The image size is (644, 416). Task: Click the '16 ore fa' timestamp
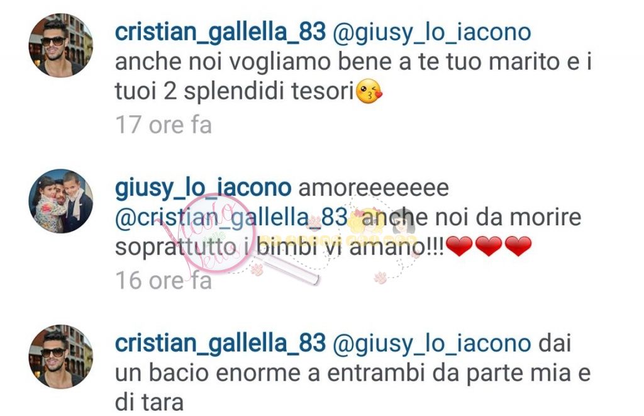coord(164,280)
